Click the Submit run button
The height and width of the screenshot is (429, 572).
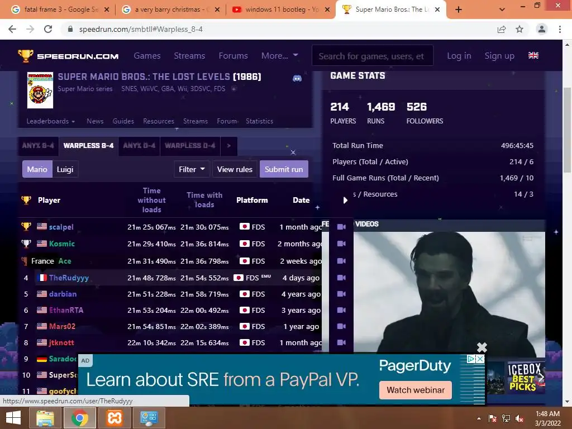coord(284,169)
